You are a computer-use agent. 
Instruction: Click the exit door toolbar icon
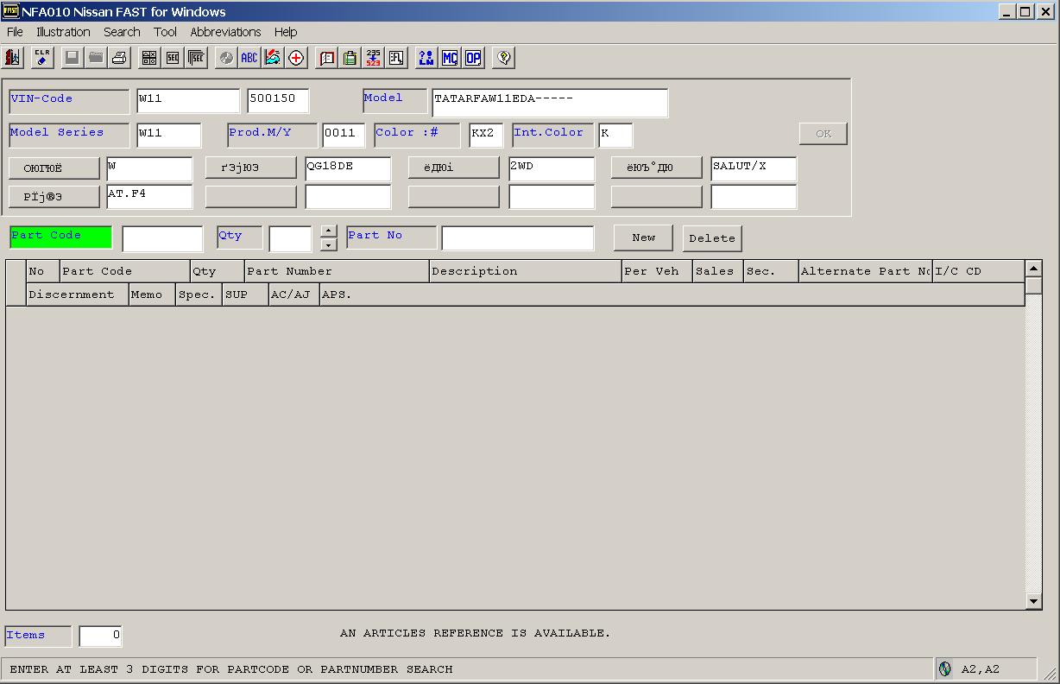coord(13,58)
